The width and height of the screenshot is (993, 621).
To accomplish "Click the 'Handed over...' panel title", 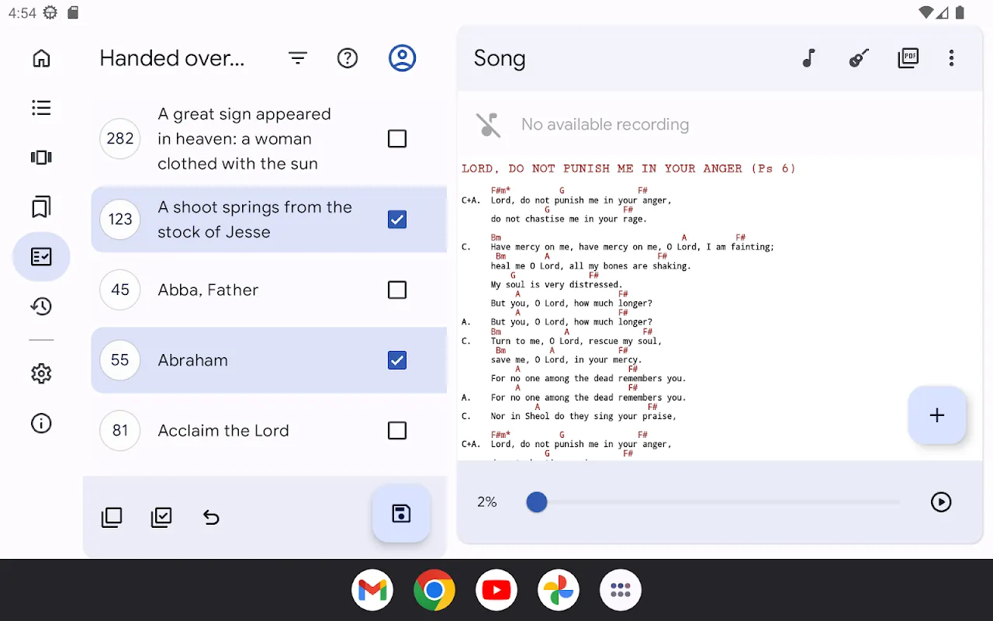I will click(x=172, y=58).
